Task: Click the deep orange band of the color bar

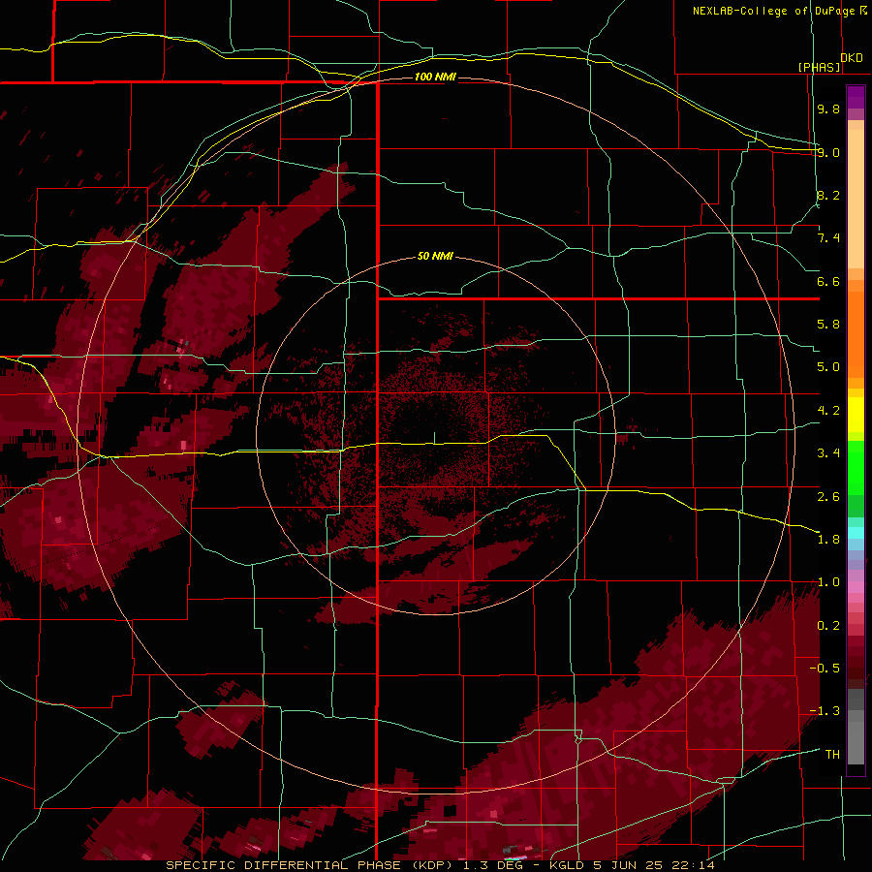Action: point(856,335)
